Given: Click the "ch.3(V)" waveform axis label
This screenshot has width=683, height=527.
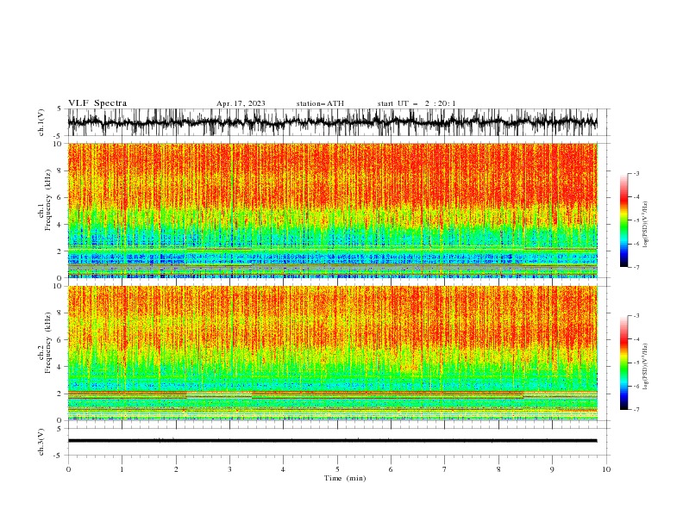Looking at the screenshot, I should (x=41, y=442).
